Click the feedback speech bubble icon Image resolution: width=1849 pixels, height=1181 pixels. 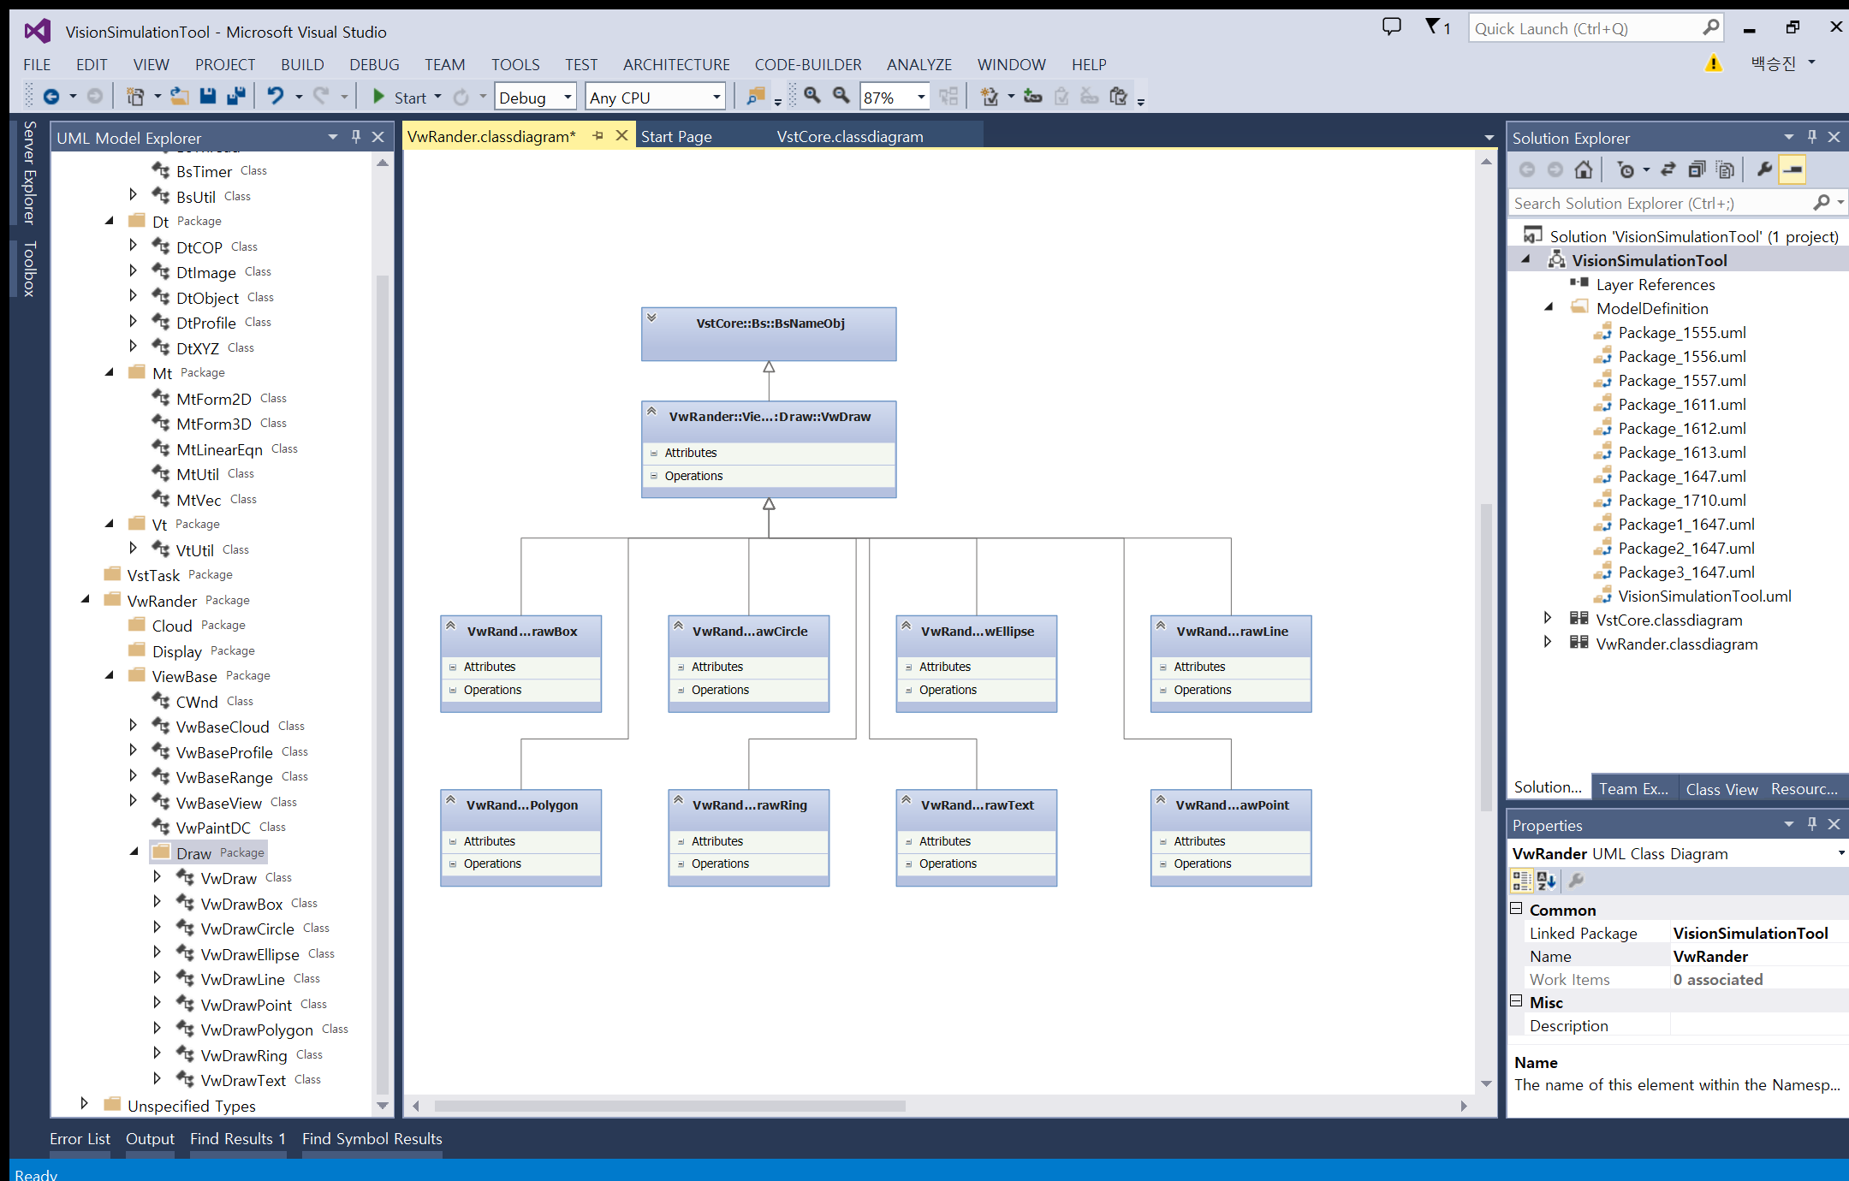tap(1392, 27)
